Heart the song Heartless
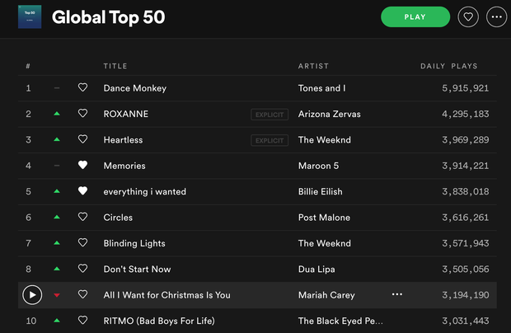The width and height of the screenshot is (511, 333). [82, 140]
